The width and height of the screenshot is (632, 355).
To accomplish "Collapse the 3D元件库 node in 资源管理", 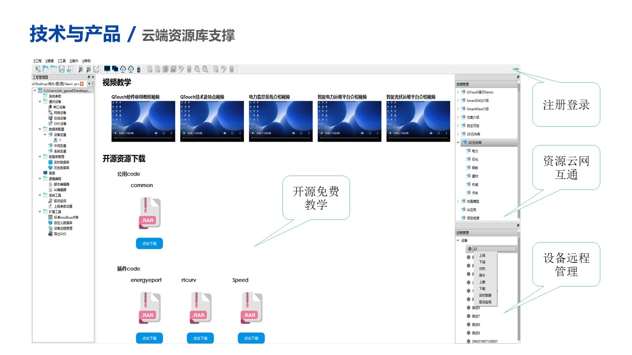I will pyautogui.click(x=457, y=142).
